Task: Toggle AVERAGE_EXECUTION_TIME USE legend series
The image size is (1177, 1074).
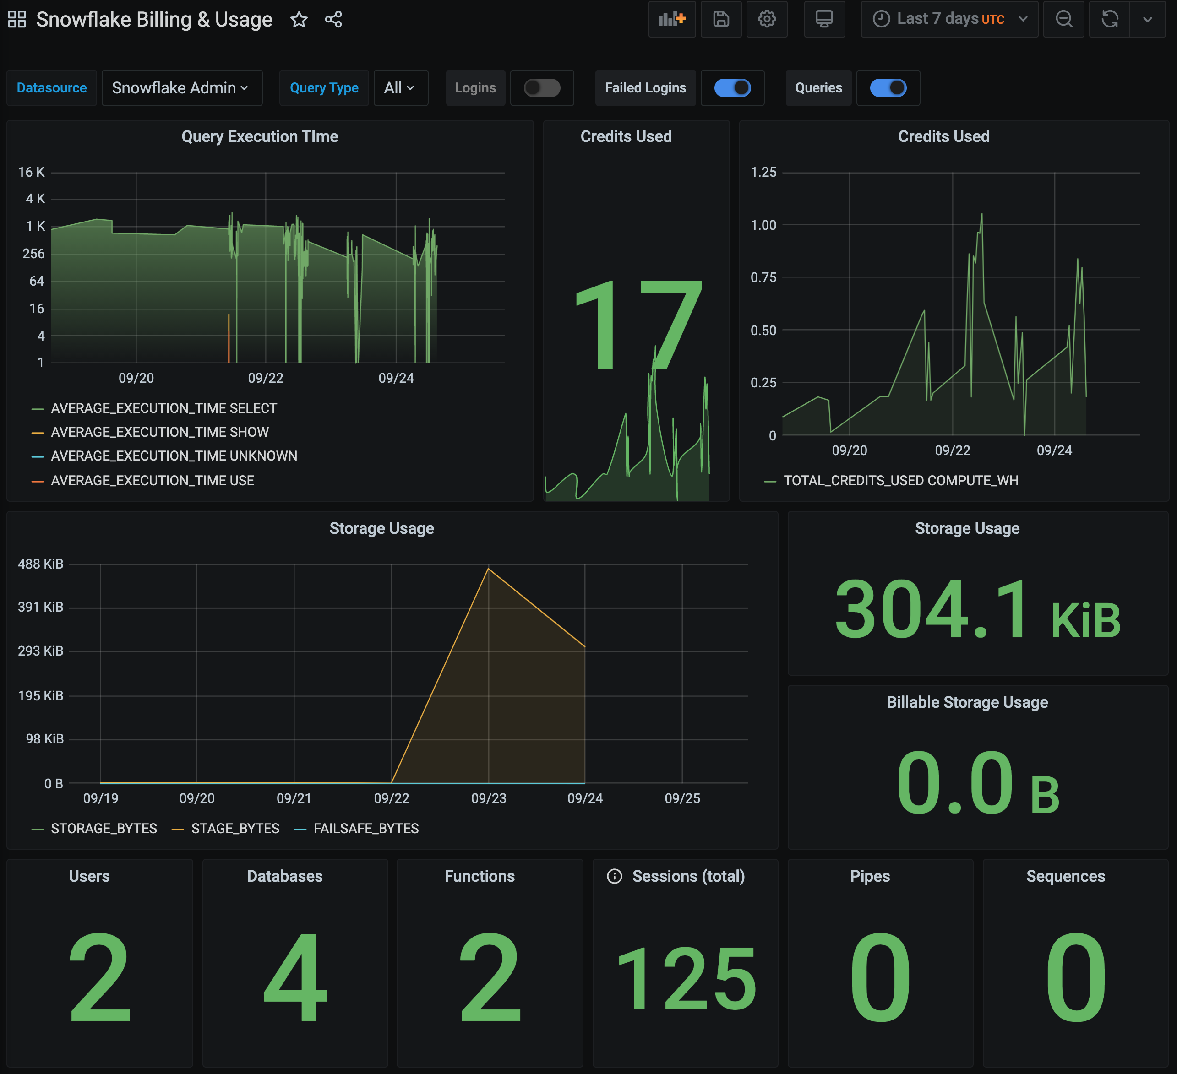Action: tap(153, 481)
